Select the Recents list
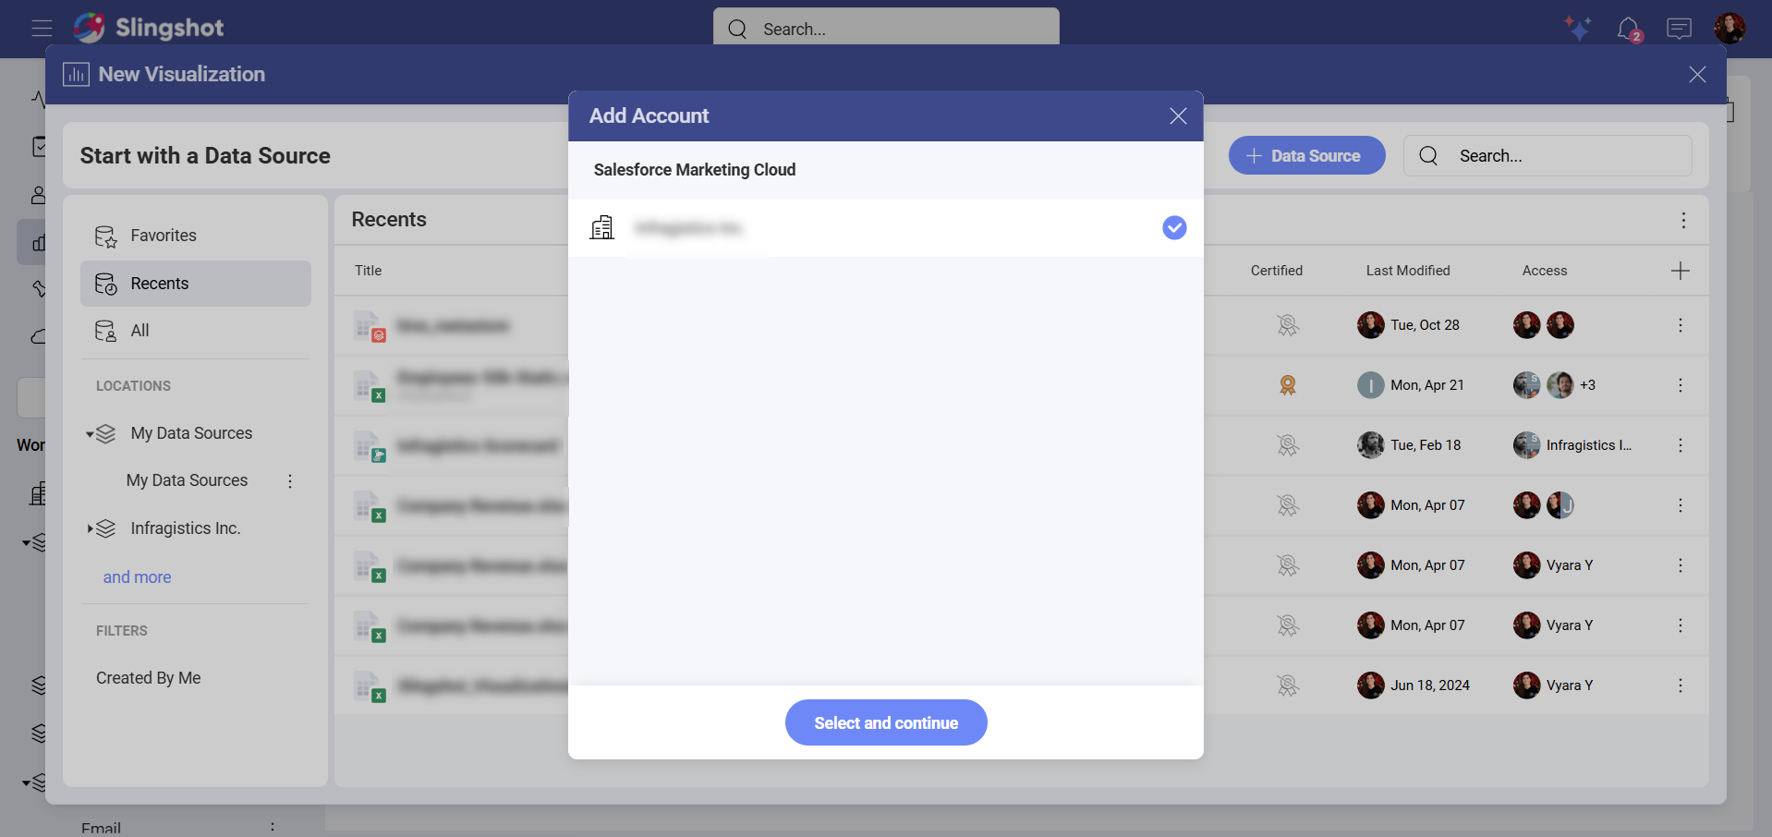The image size is (1772, 837). click(196, 284)
